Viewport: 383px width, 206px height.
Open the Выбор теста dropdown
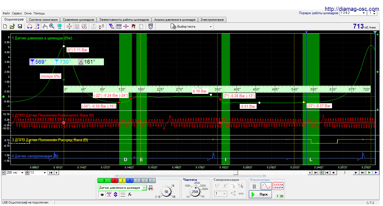point(191,27)
